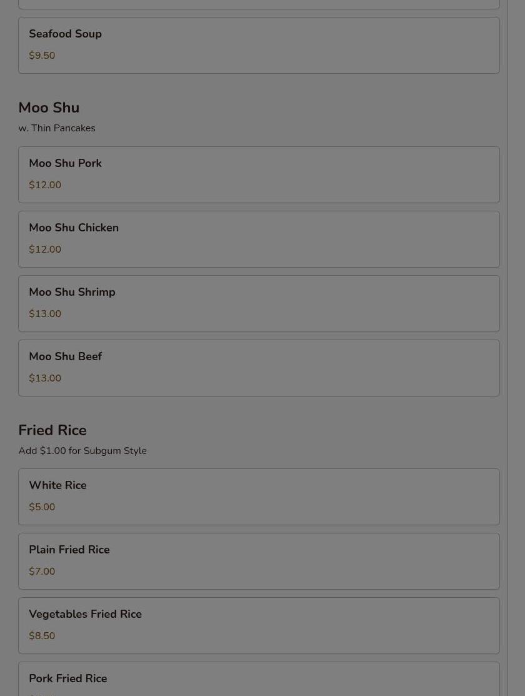Pick the Moo Shu Shrimp item
Screen dimensions: 525x696
259,303
